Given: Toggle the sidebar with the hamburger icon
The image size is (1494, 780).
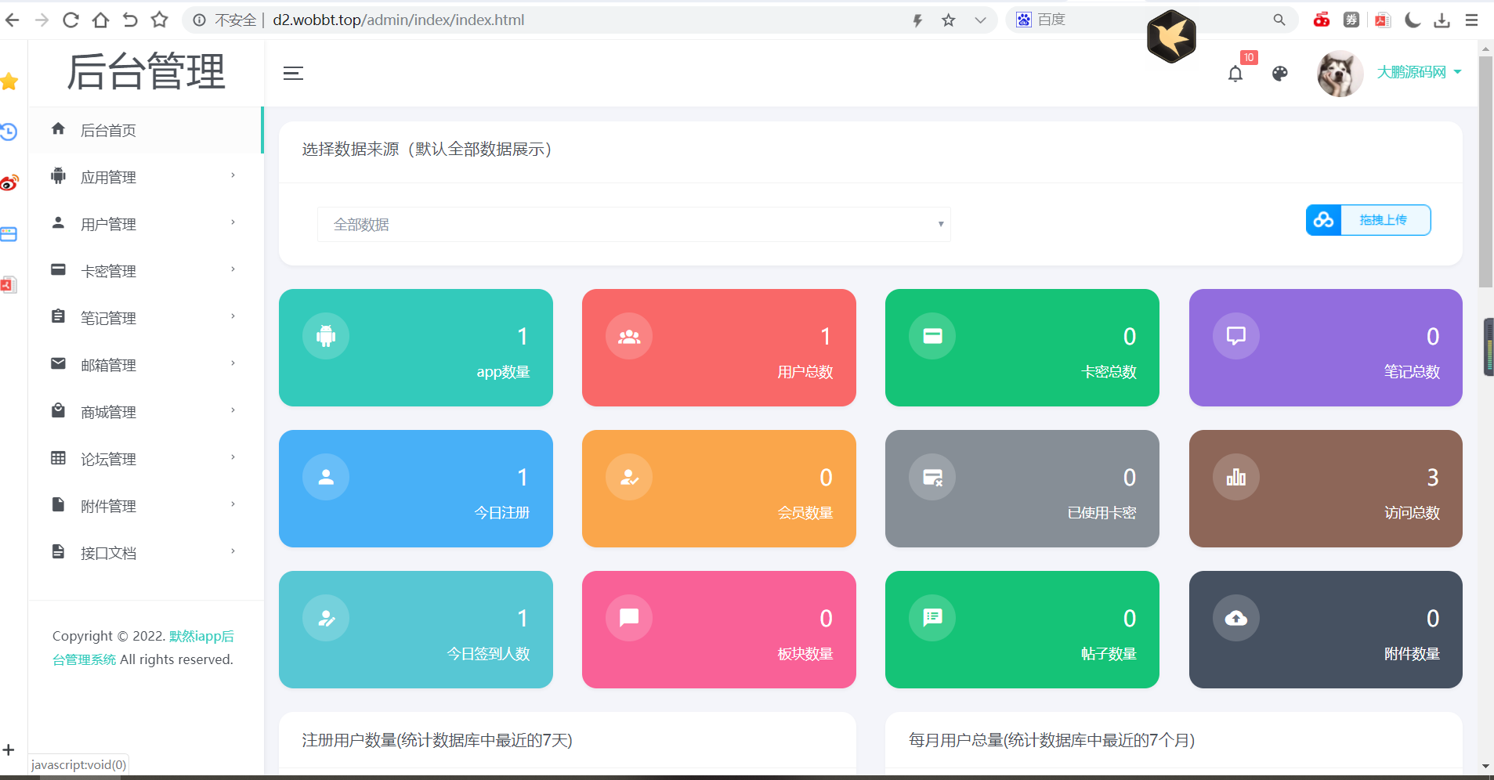Looking at the screenshot, I should tap(293, 74).
